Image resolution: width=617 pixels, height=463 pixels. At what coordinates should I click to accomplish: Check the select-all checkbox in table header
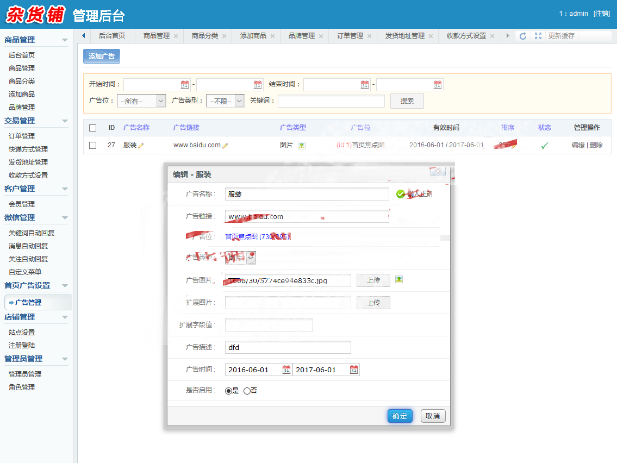(92, 128)
